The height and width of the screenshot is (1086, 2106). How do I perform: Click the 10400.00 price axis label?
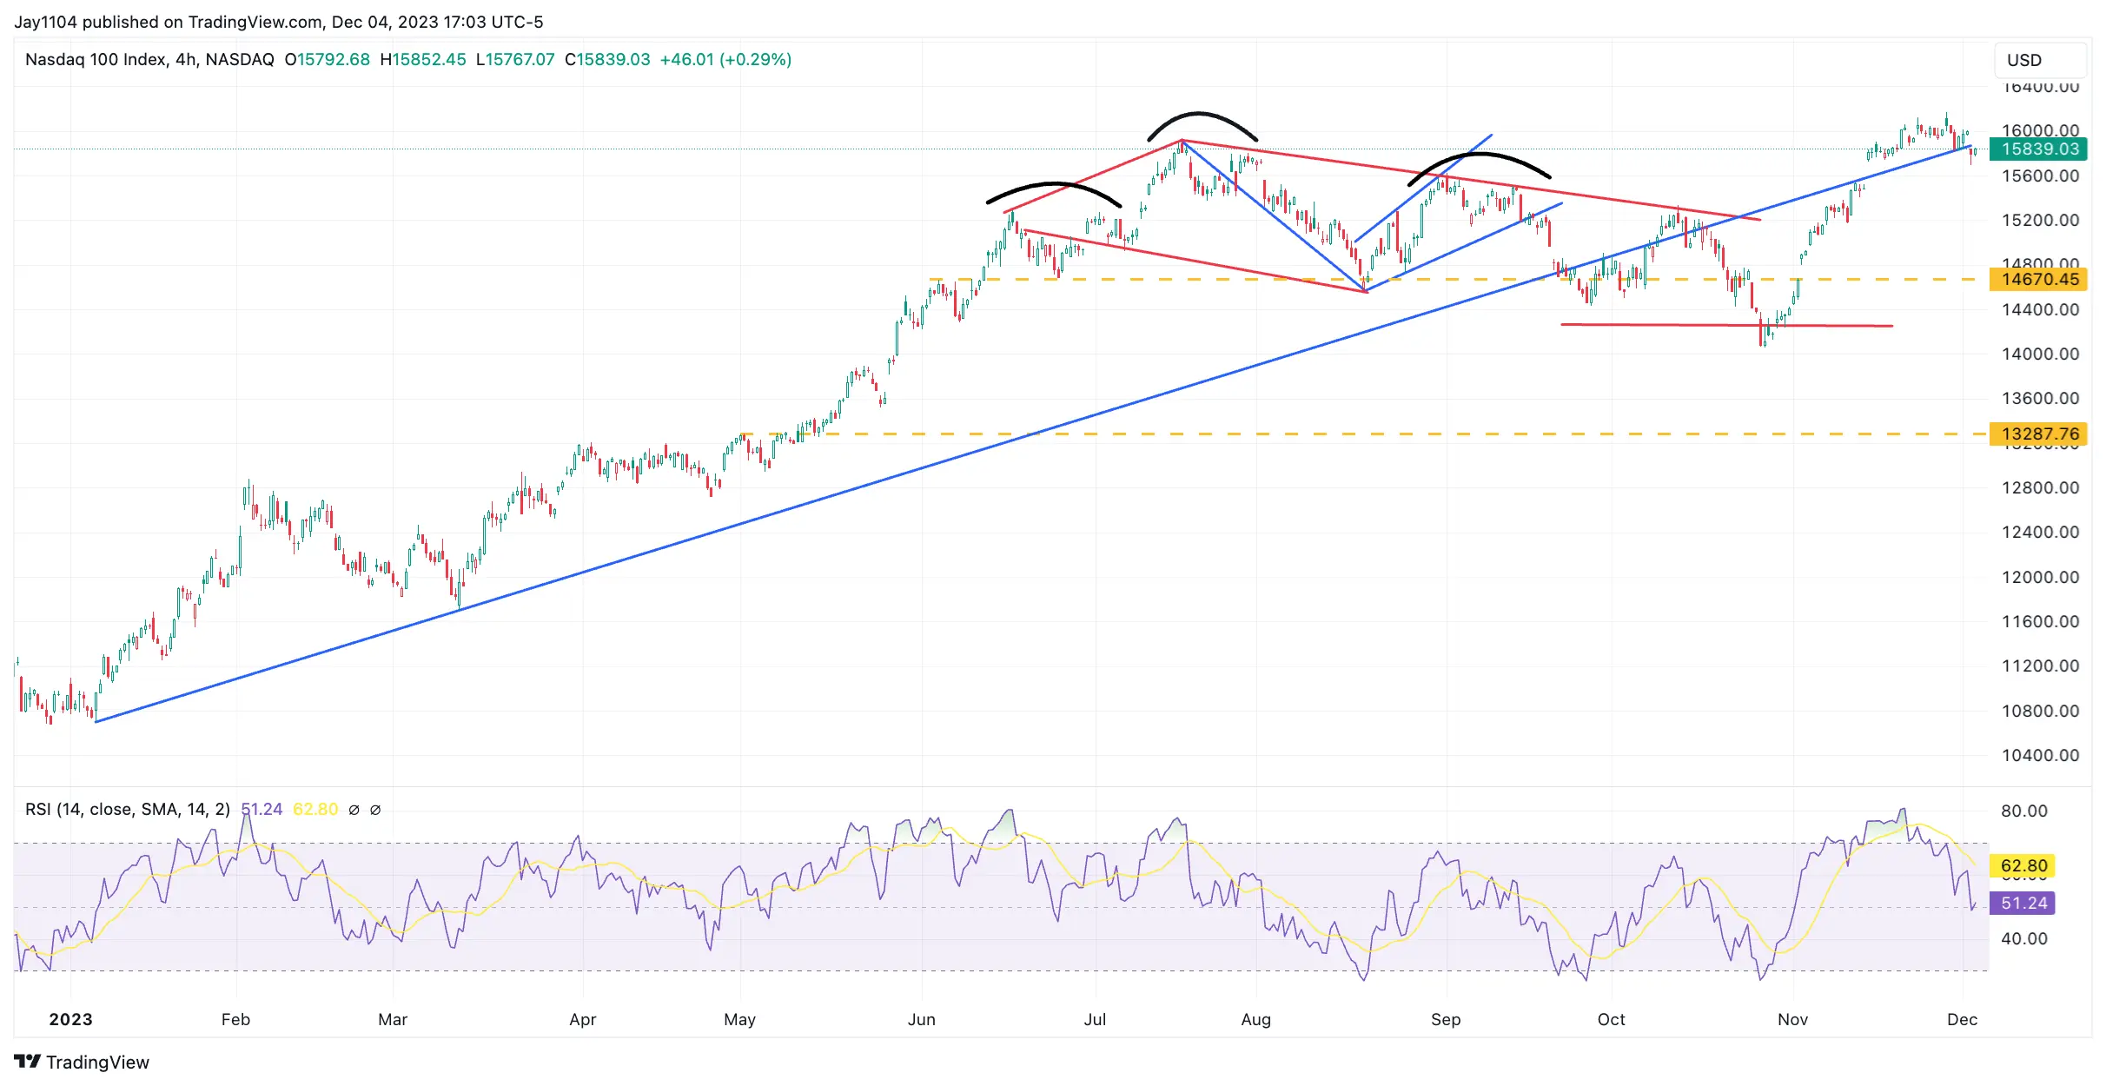pyautogui.click(x=2039, y=755)
